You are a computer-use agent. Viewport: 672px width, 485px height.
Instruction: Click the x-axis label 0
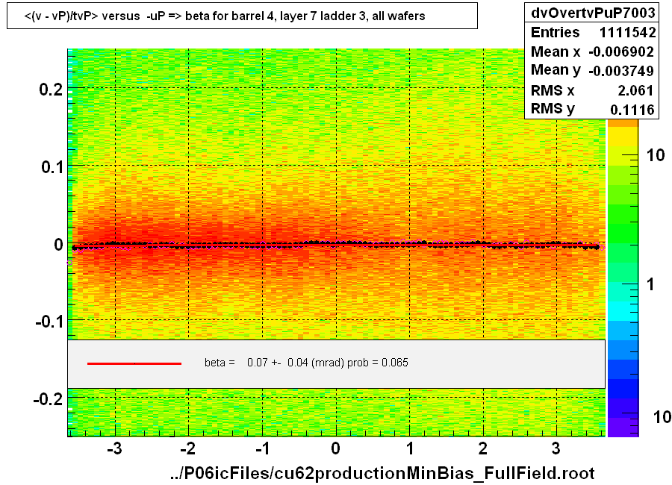coord(335,448)
